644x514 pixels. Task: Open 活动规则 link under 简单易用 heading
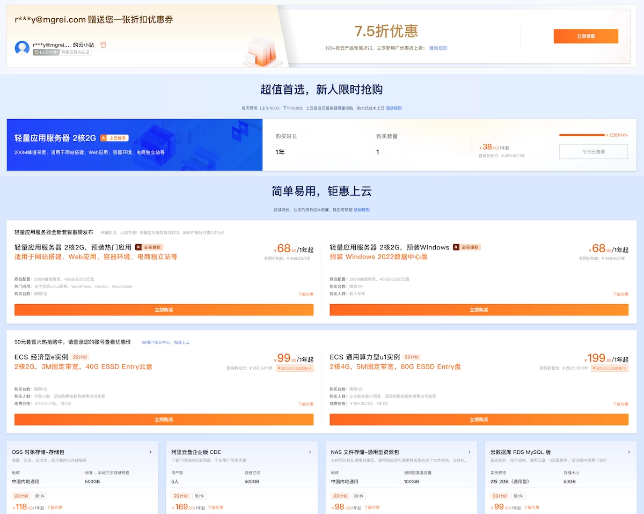point(361,210)
